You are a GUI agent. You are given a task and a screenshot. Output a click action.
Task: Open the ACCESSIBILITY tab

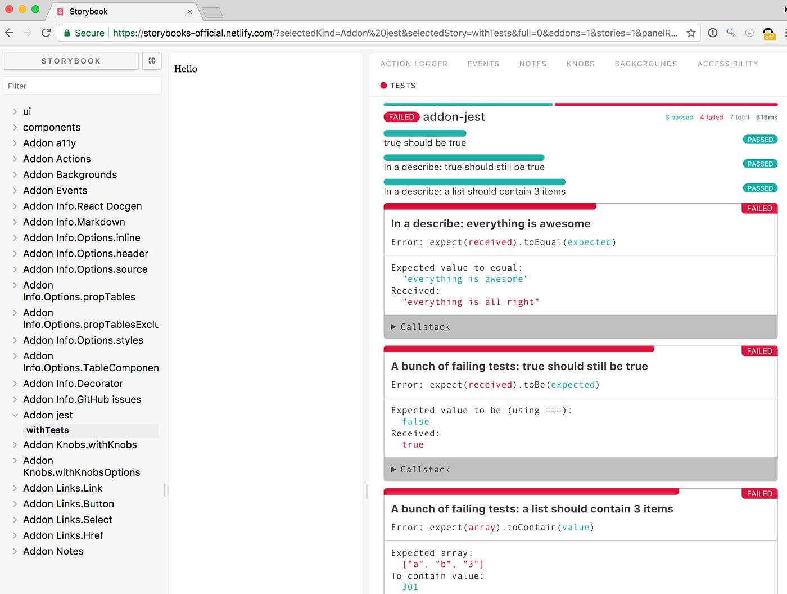click(x=727, y=64)
